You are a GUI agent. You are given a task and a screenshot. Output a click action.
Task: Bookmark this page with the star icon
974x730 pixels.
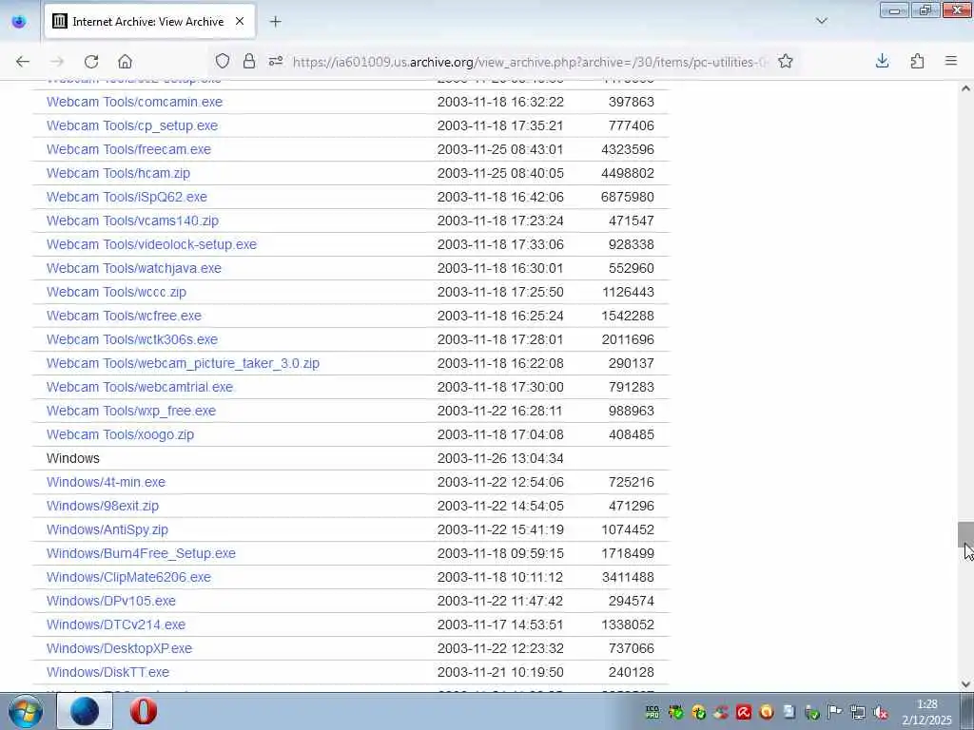(785, 61)
